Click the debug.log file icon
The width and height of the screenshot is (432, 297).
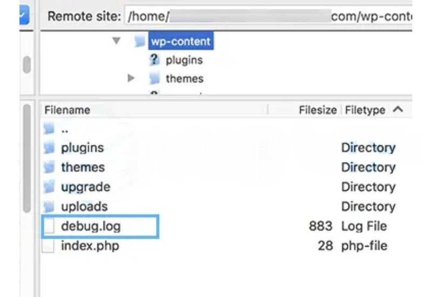49,226
